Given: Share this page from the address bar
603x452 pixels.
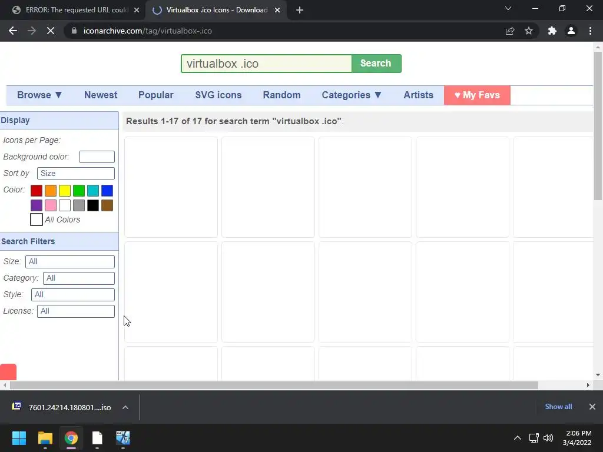Looking at the screenshot, I should (x=510, y=31).
